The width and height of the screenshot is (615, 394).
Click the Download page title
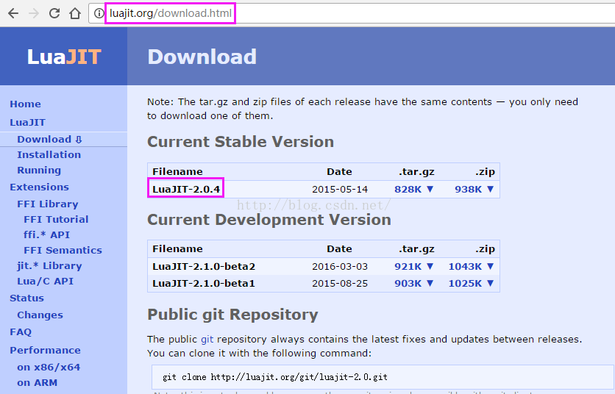pos(202,57)
